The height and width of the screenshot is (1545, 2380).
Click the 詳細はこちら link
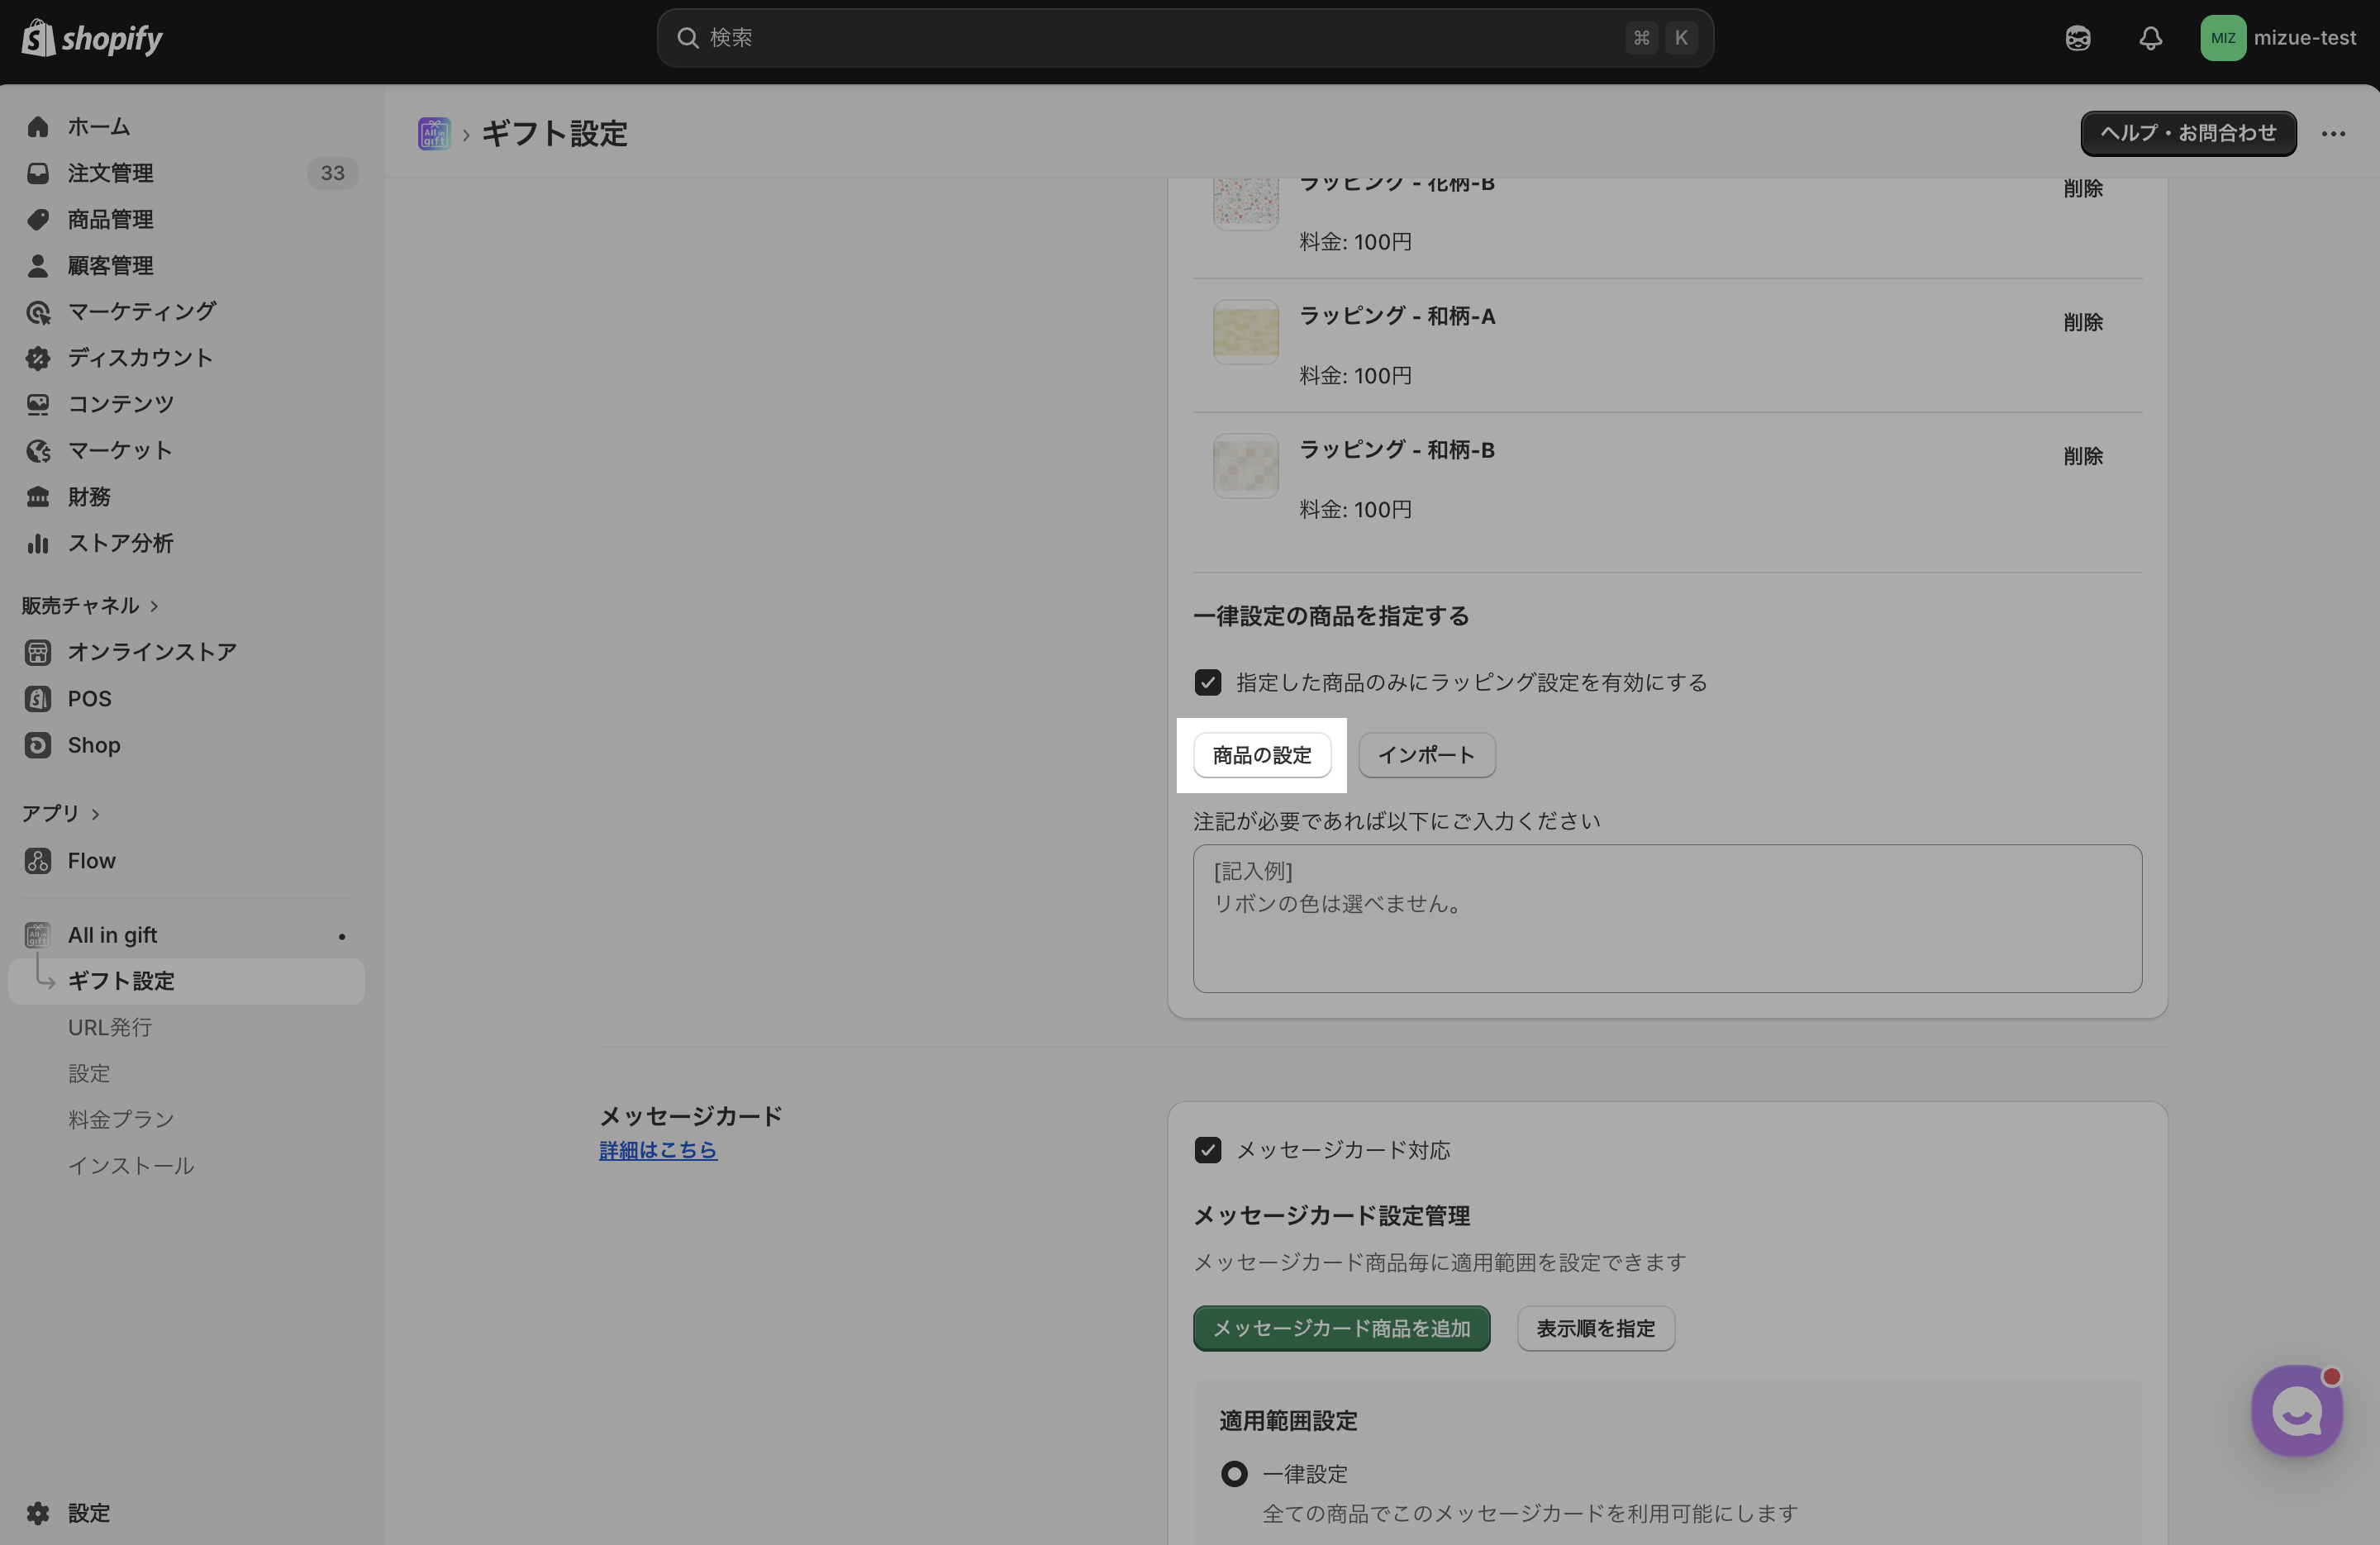pyautogui.click(x=658, y=1150)
